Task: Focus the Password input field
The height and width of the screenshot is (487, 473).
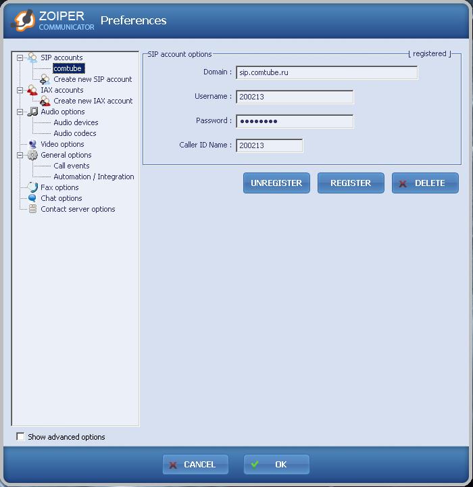Action: pos(295,121)
